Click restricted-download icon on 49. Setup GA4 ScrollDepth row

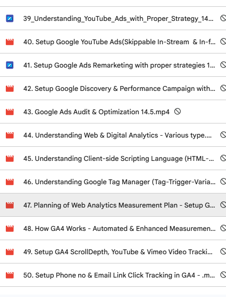[x=224, y=251]
